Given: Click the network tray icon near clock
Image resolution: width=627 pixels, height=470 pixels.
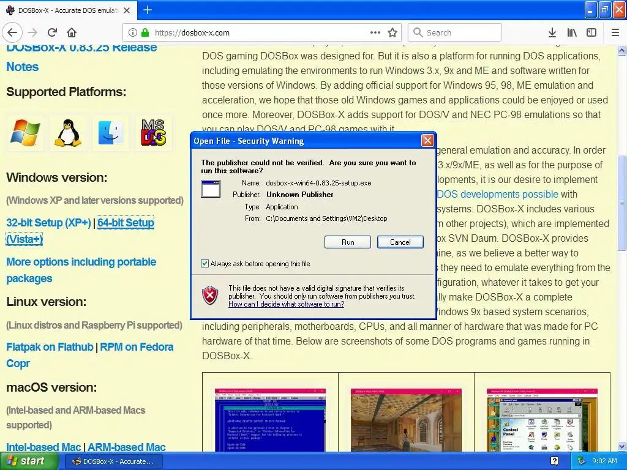Looking at the screenshot, I should [x=581, y=461].
